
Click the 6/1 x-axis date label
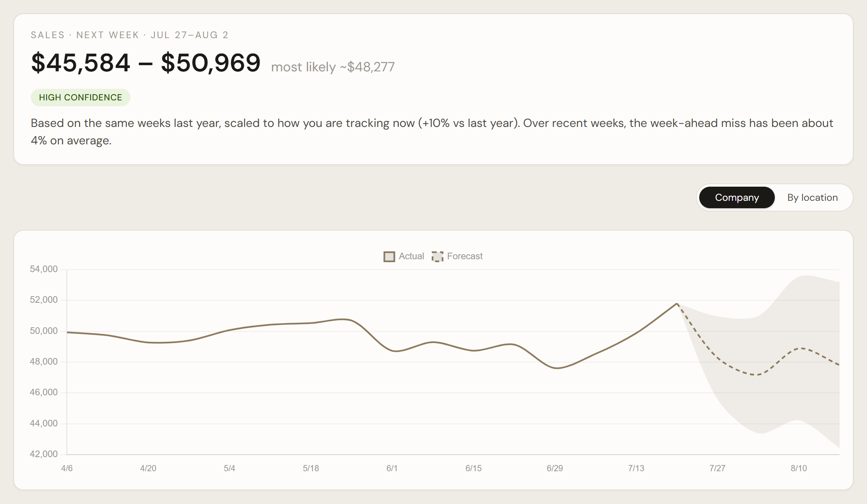[x=392, y=468]
